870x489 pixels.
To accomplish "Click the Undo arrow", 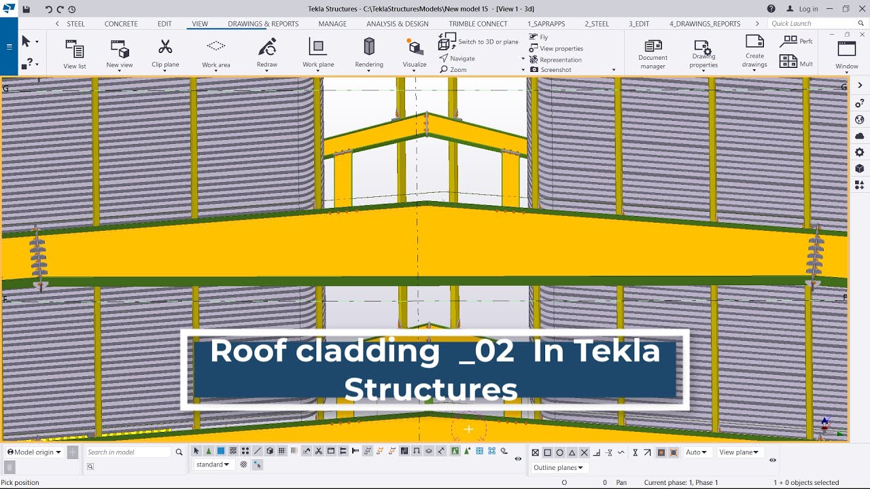I will click(48, 10).
